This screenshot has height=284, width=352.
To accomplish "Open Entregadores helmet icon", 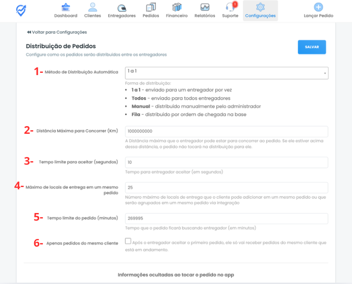I will pos(122,7).
